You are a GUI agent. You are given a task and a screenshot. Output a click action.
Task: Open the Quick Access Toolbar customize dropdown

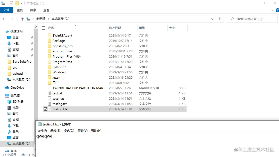[x=22, y=3]
